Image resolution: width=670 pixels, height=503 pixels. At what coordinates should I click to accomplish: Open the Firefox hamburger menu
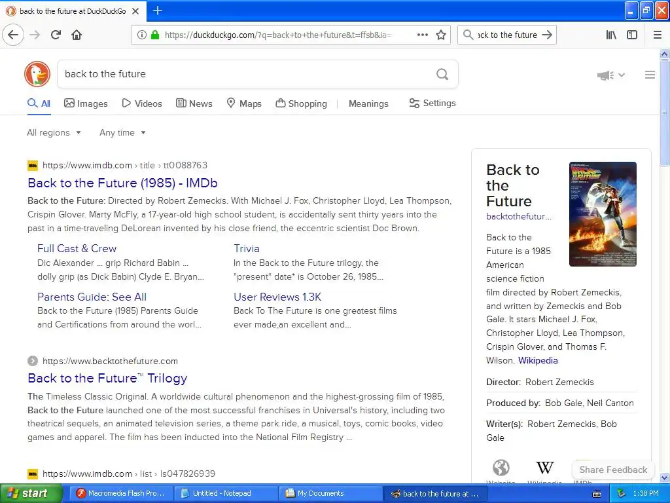tap(658, 35)
